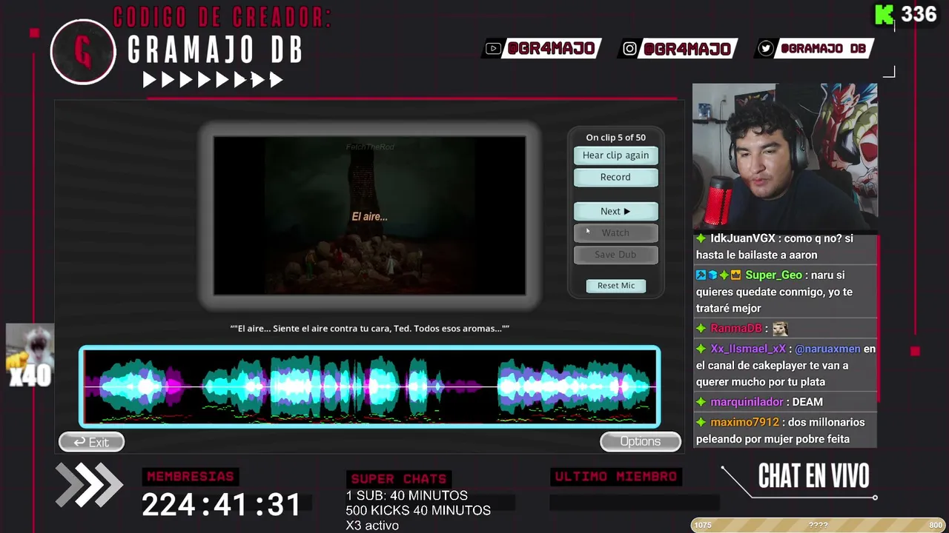The image size is (949, 533).
Task: Reset the microphone with Reset Mic
Action: pyautogui.click(x=616, y=286)
